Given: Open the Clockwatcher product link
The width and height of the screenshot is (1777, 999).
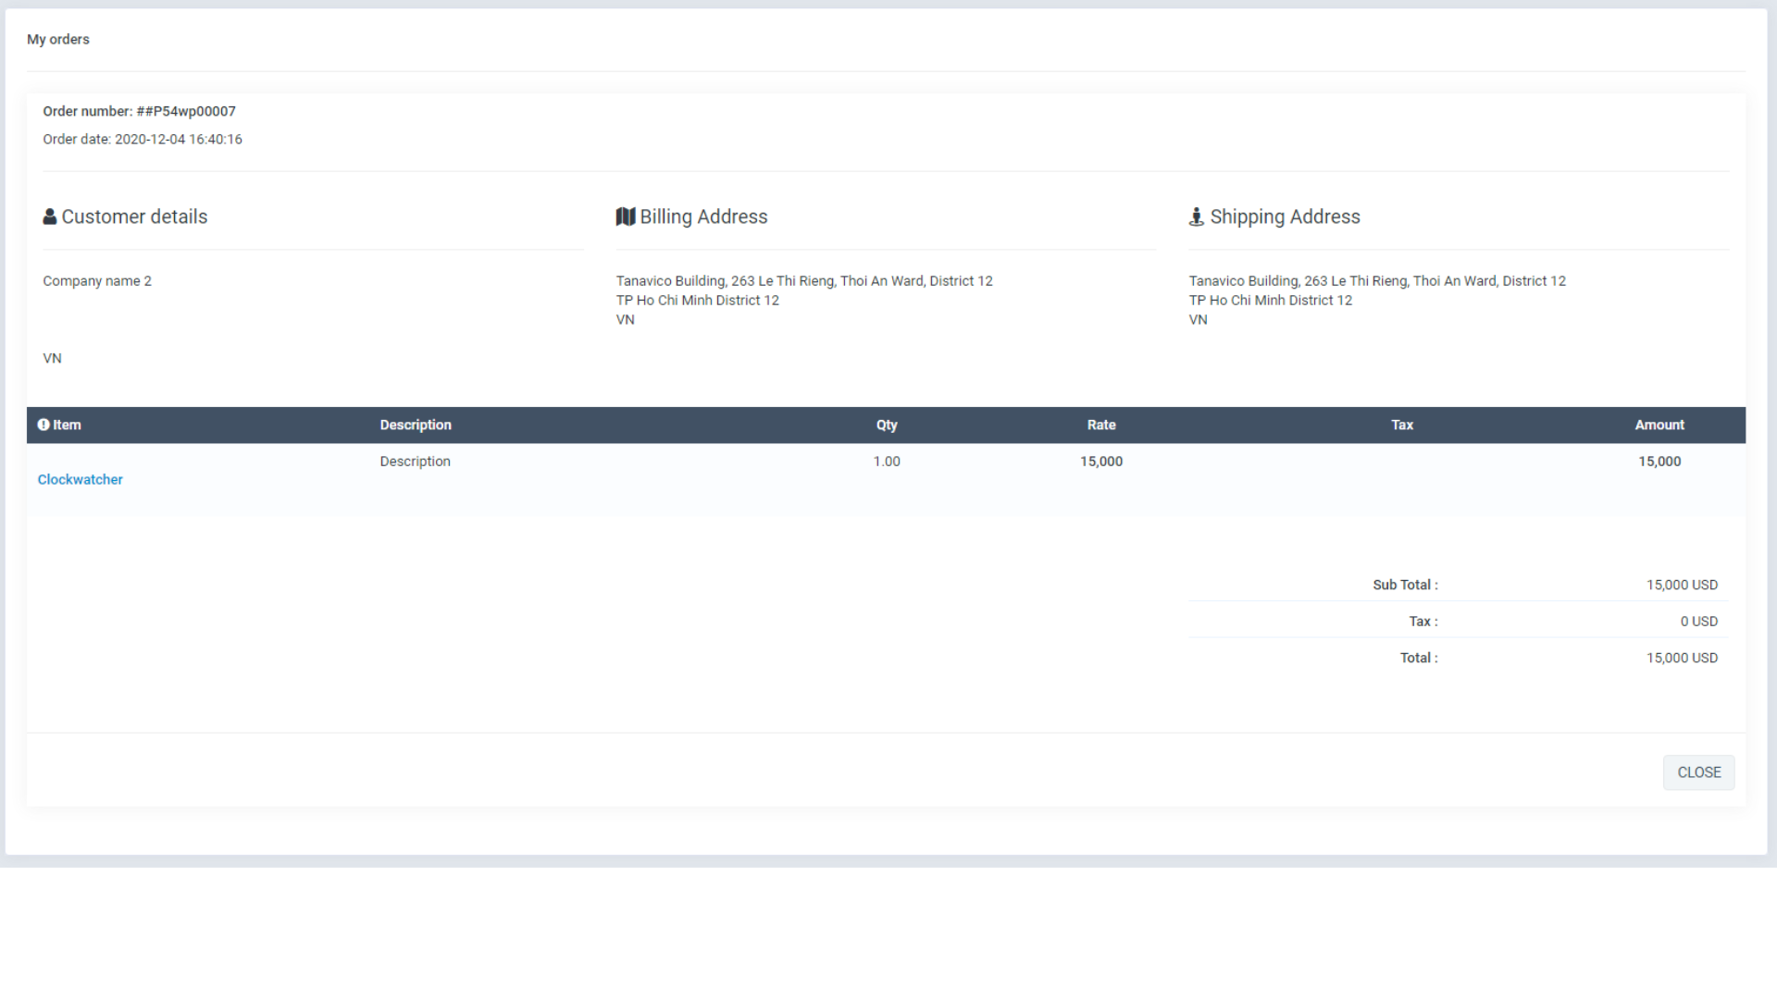Looking at the screenshot, I should pyautogui.click(x=80, y=479).
